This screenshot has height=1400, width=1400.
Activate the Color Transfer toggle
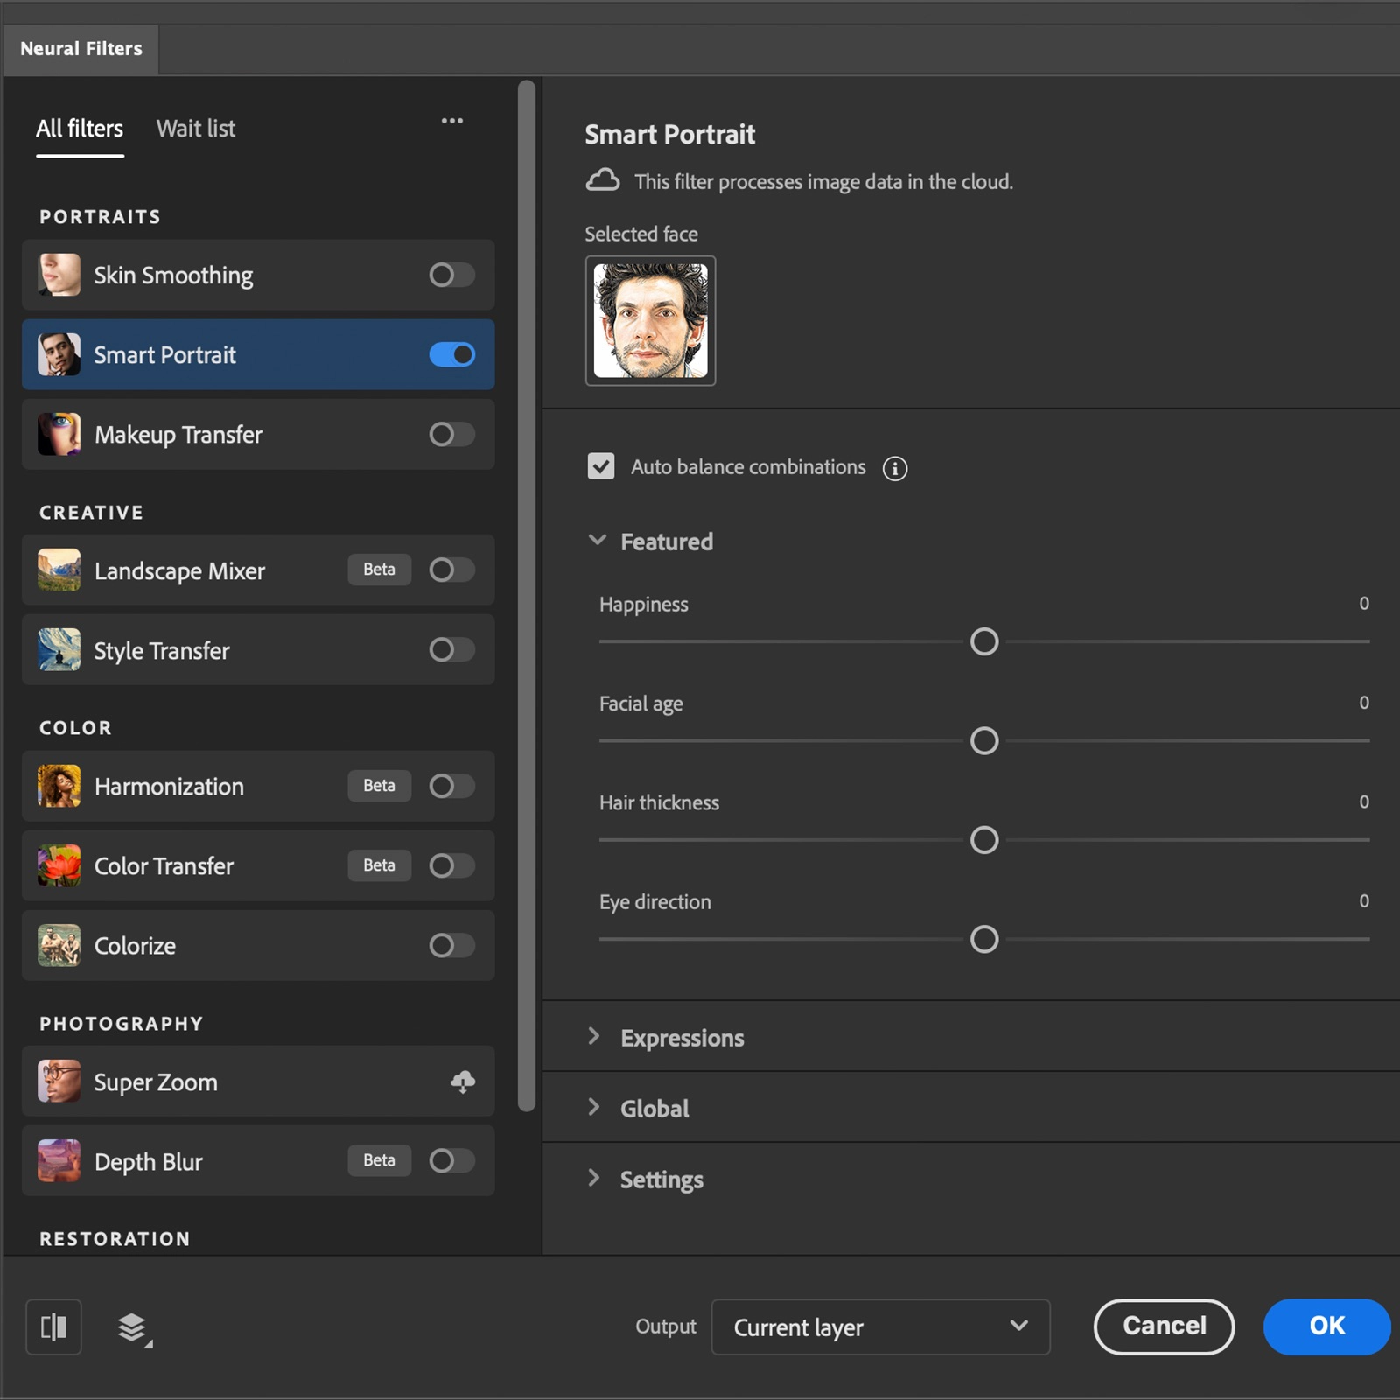click(x=451, y=865)
